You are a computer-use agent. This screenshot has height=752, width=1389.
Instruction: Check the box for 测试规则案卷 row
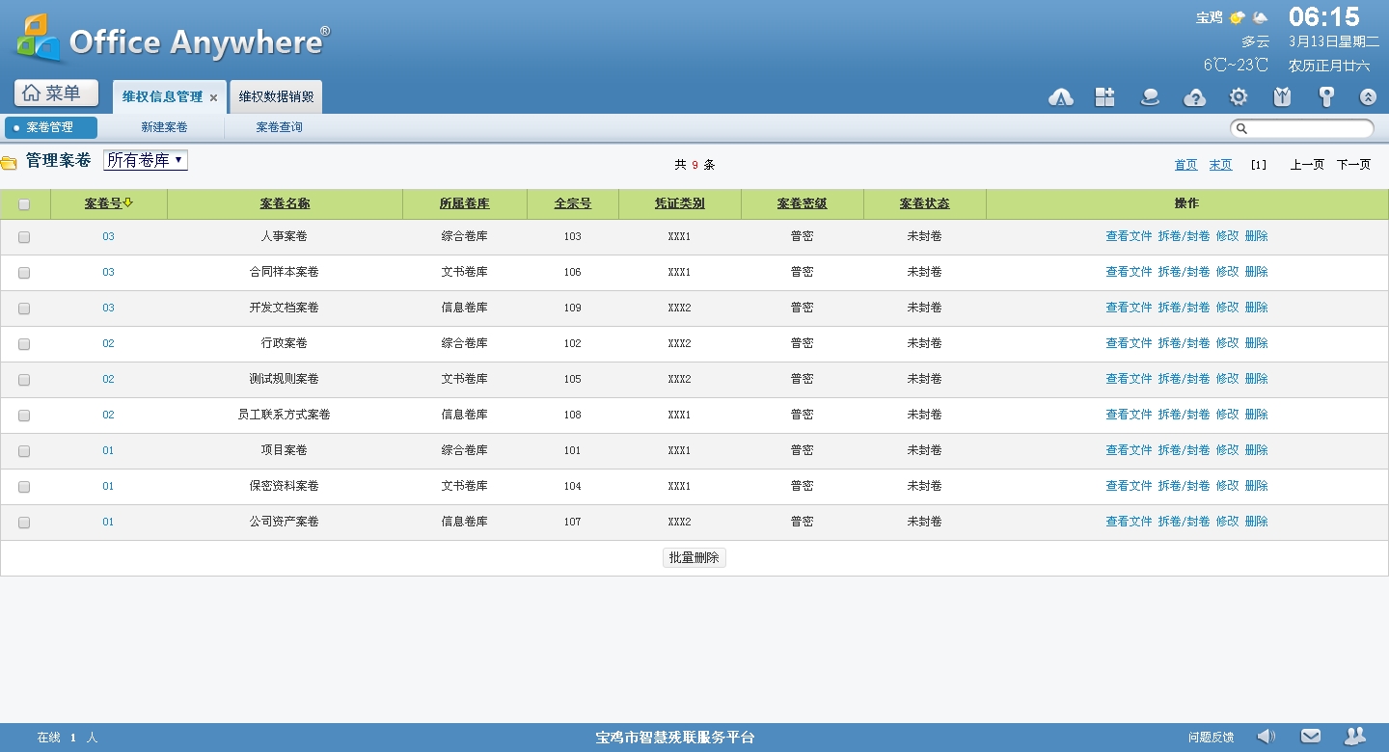[24, 380]
